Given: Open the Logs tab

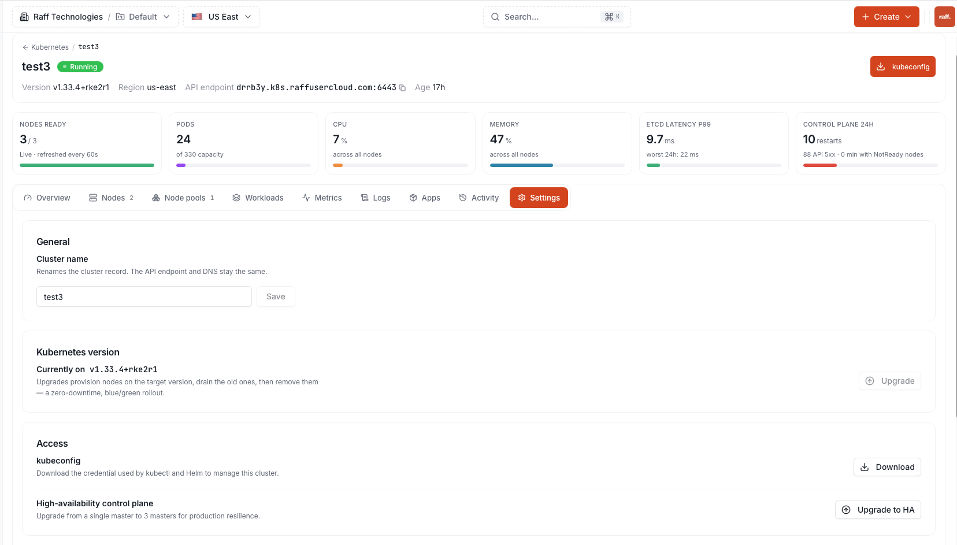Looking at the screenshot, I should tap(376, 198).
